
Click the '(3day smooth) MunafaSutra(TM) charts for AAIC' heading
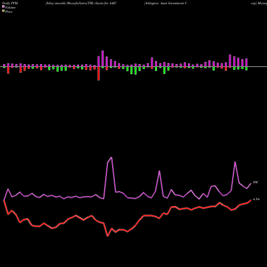(x=81, y=3)
